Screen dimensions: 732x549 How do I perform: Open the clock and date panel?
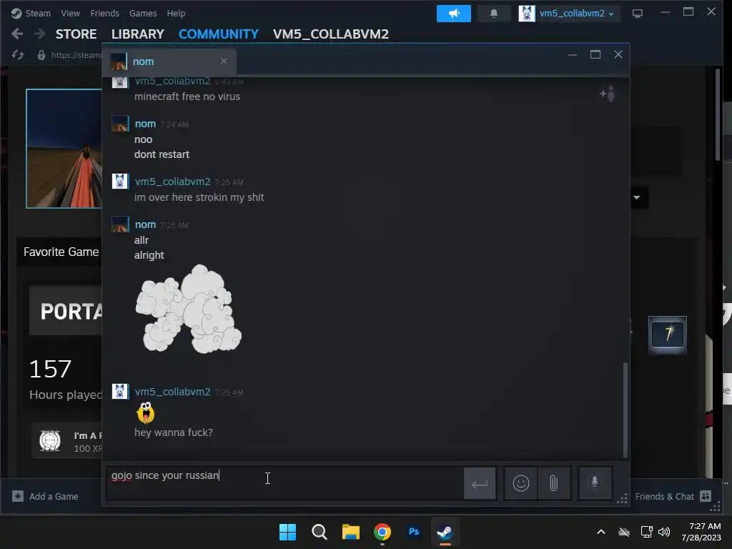point(702,532)
